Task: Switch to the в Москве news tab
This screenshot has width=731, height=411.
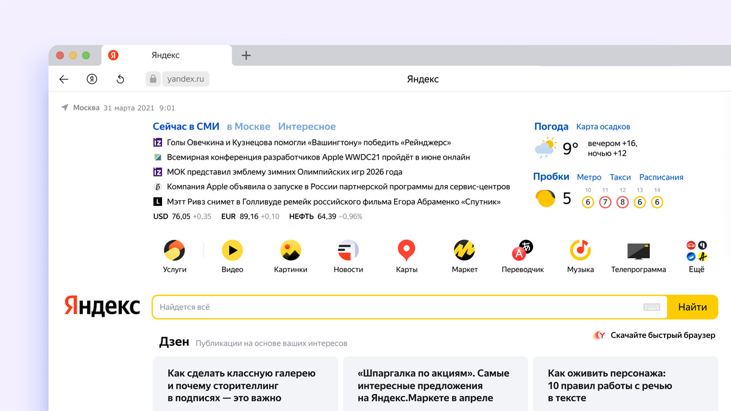Action: (x=249, y=127)
